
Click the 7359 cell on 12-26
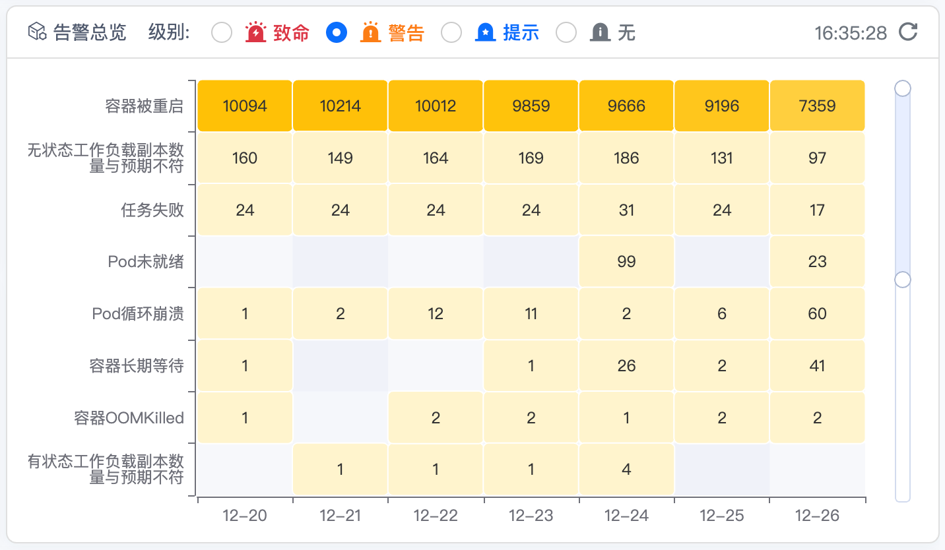(x=817, y=106)
